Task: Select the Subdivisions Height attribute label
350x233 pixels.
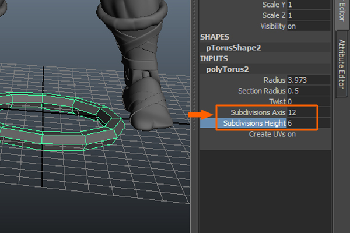Action: click(254, 123)
